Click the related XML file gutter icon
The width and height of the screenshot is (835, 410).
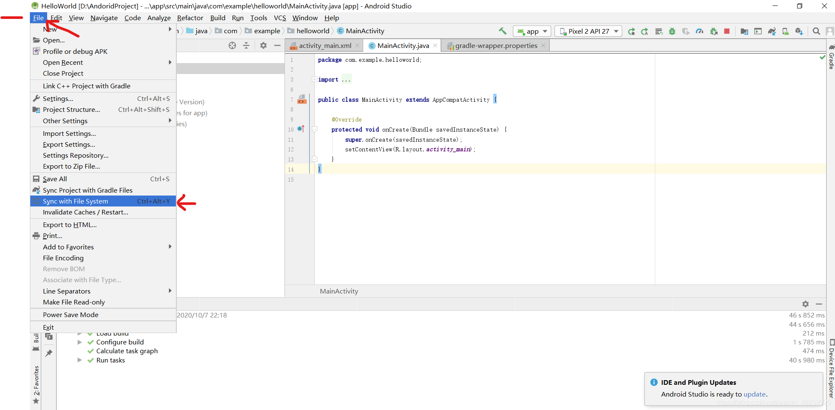pos(302,100)
